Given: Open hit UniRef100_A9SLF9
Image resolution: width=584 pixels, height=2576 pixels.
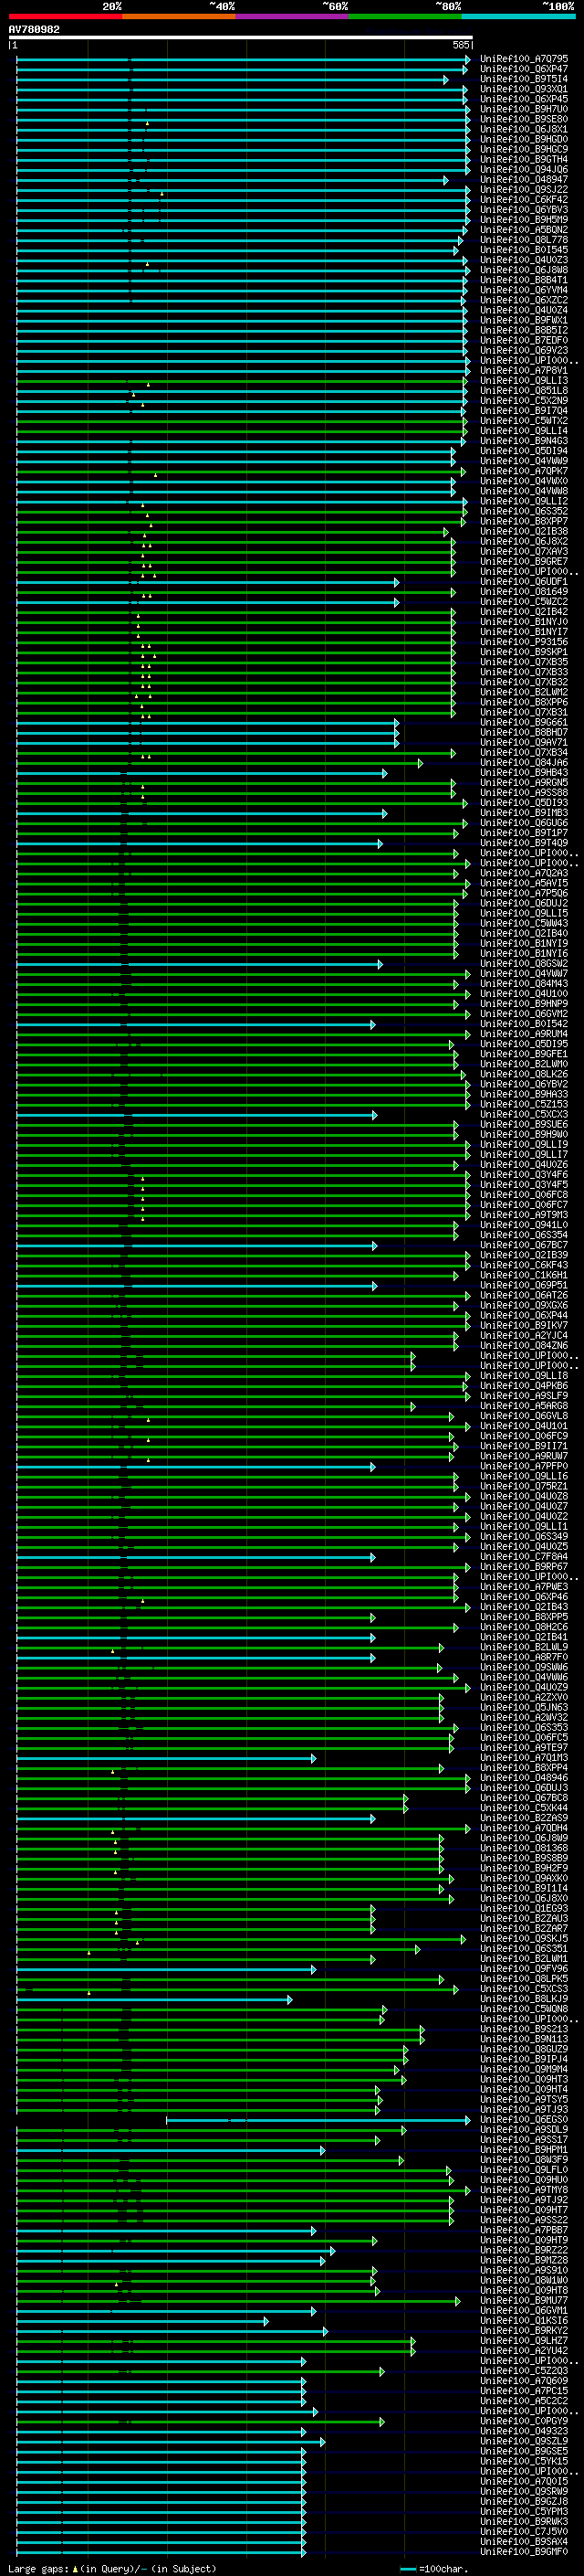Looking at the screenshot, I should (524, 1396).
